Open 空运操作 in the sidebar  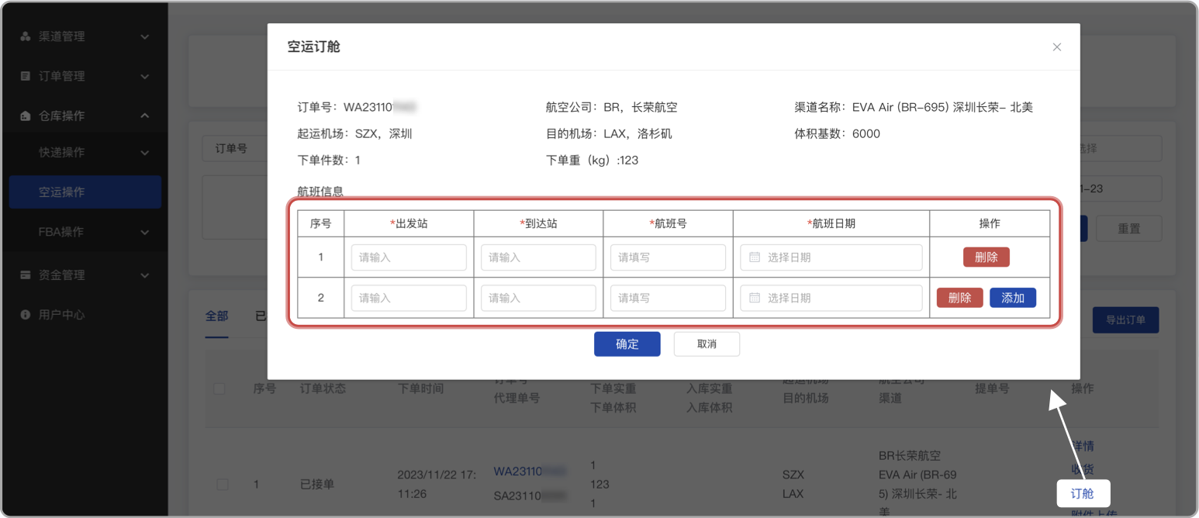coord(62,192)
